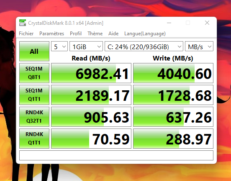Click the empty comment field at bottom
The width and height of the screenshot is (231, 181).
[116, 155]
